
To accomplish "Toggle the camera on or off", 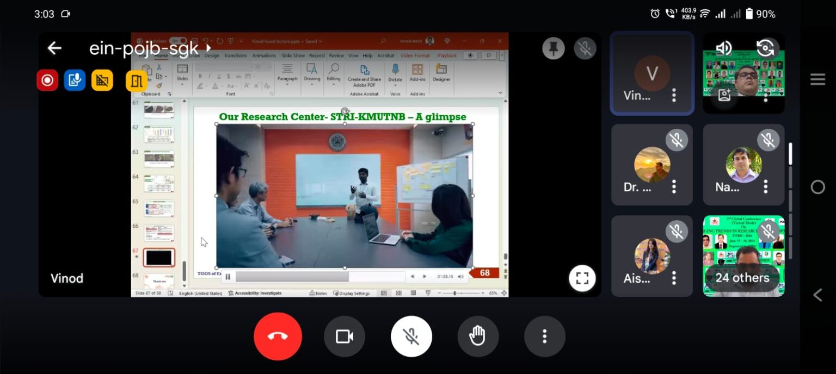I will coord(344,336).
